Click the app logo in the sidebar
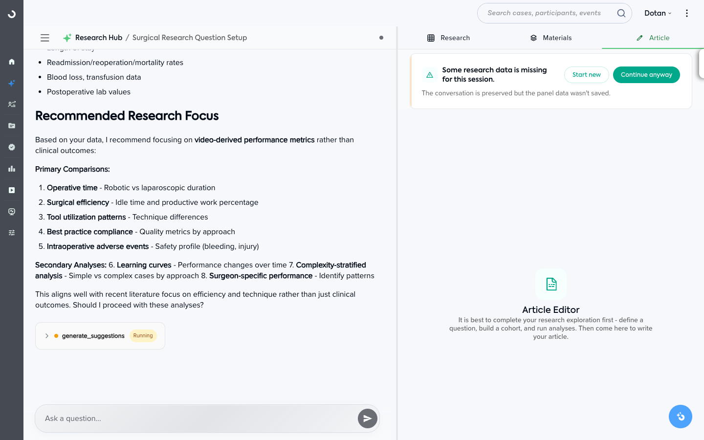The image size is (704, 440). pos(12,14)
